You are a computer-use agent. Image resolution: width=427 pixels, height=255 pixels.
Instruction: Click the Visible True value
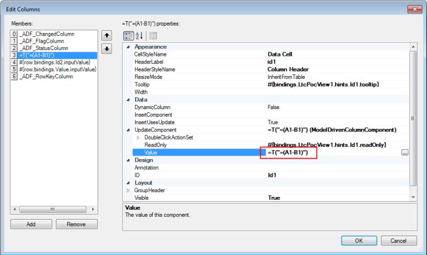coord(274,198)
